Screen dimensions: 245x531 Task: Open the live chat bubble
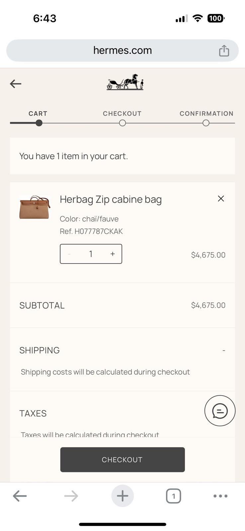tap(220, 411)
